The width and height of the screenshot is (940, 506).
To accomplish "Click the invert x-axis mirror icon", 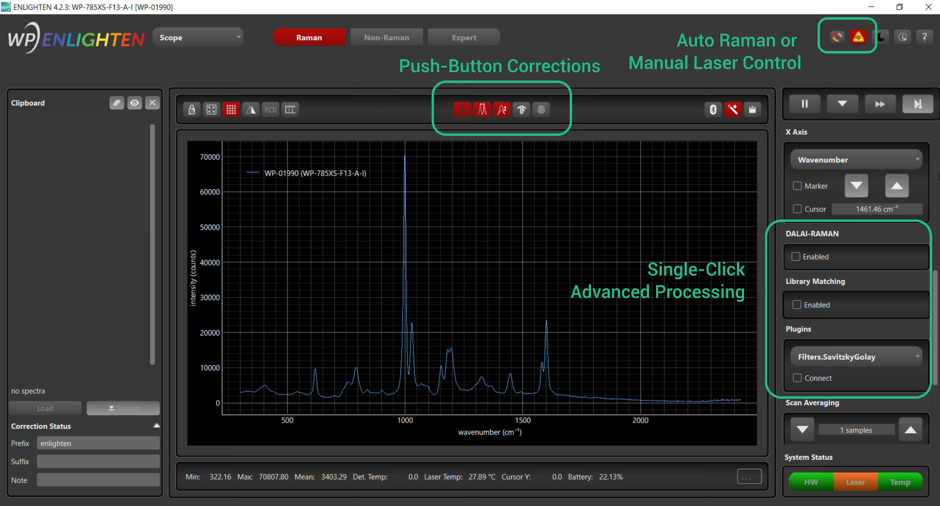I will (251, 110).
